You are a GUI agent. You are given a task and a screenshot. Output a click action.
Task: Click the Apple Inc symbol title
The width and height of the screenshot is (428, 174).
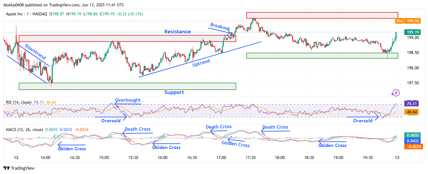(x=16, y=14)
